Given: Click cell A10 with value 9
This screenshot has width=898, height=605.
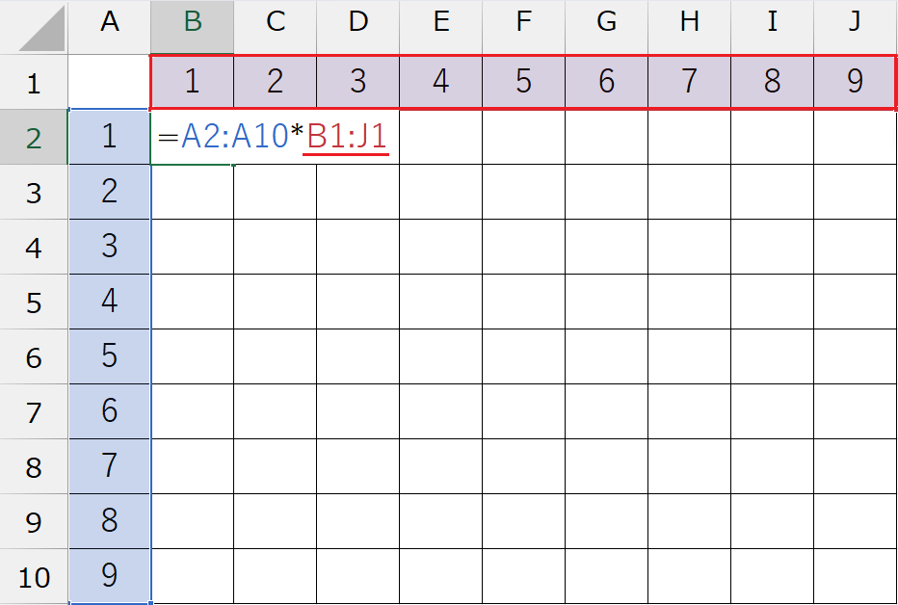Looking at the screenshot, I should click(x=110, y=576).
